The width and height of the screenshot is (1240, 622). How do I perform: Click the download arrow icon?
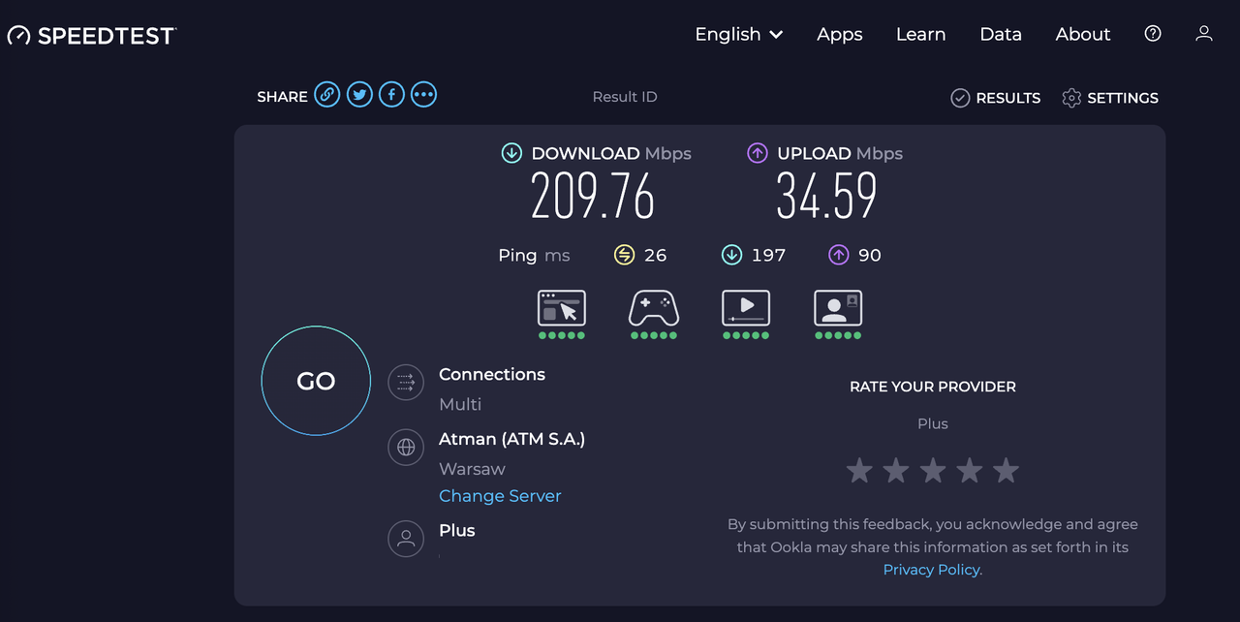511,153
